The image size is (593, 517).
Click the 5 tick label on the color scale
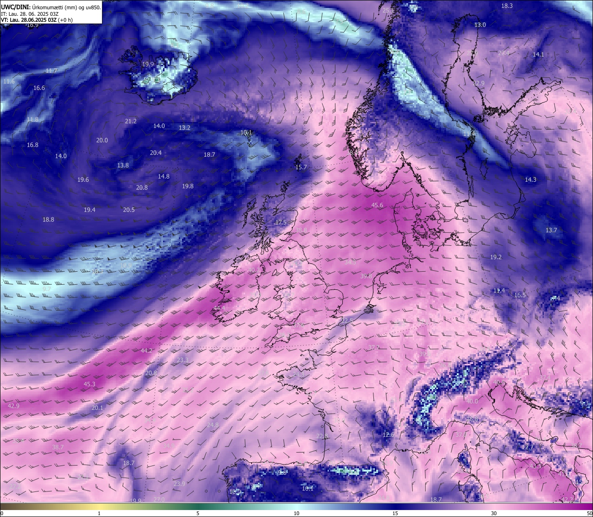(198, 513)
